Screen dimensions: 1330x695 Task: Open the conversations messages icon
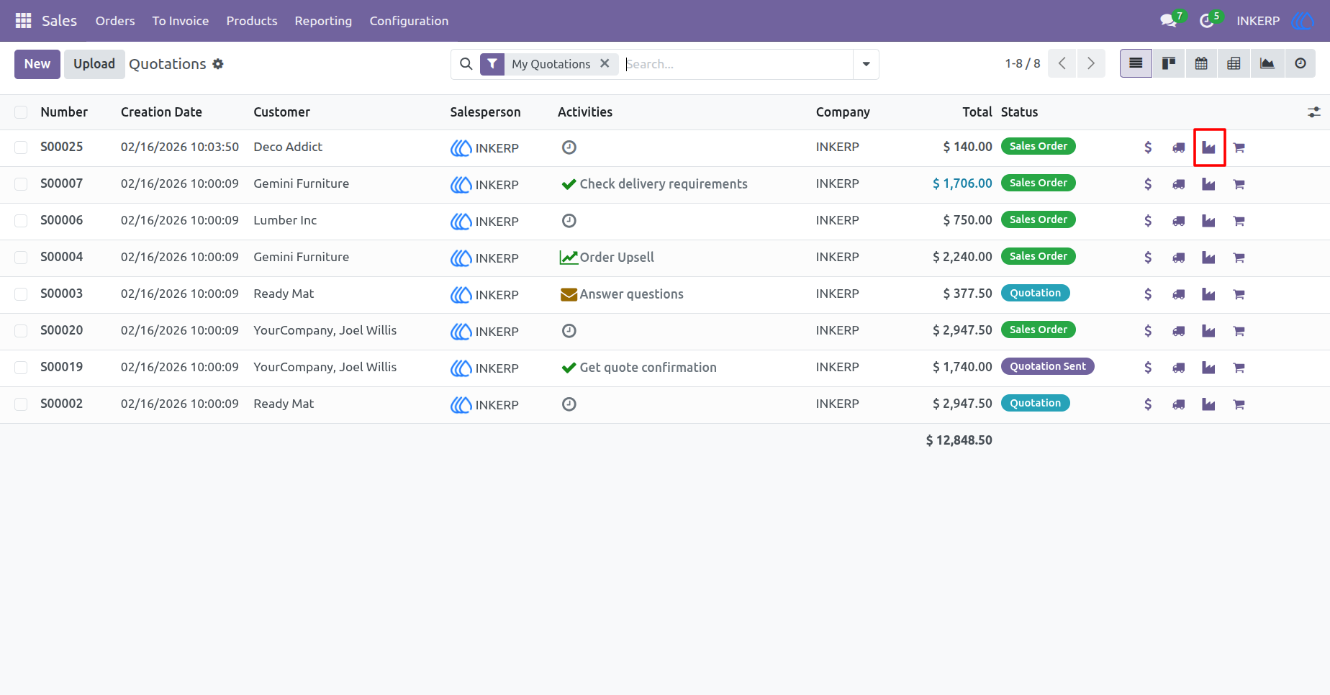tap(1168, 21)
